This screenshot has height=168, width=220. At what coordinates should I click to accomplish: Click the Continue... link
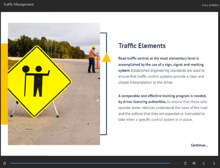pyautogui.click(x=199, y=145)
